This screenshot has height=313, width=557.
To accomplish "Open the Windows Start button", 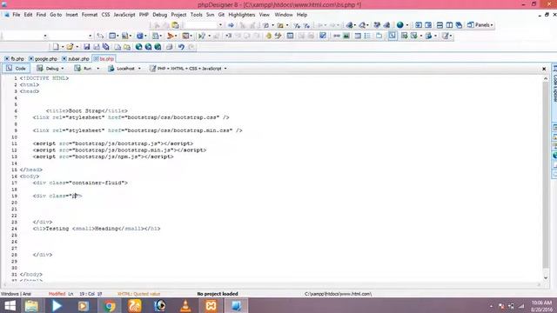I will pos(10,305).
